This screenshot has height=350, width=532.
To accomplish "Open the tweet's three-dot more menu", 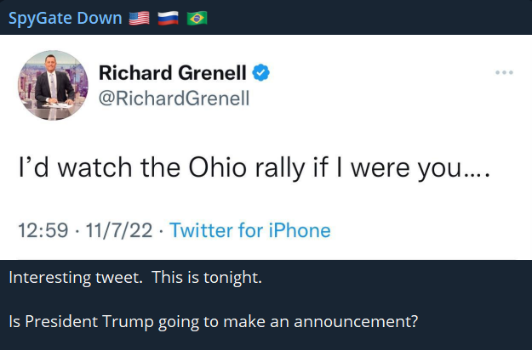I will coord(504,72).
